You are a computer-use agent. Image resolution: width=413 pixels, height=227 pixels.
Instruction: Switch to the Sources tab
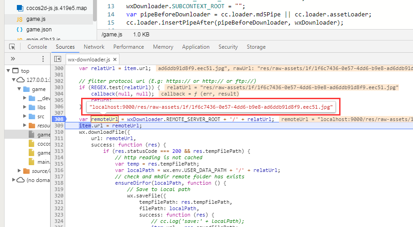point(65,47)
